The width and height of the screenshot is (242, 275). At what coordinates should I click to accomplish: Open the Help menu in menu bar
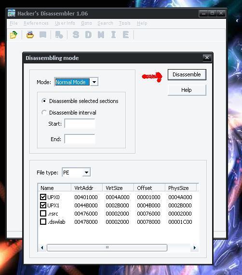click(142, 23)
